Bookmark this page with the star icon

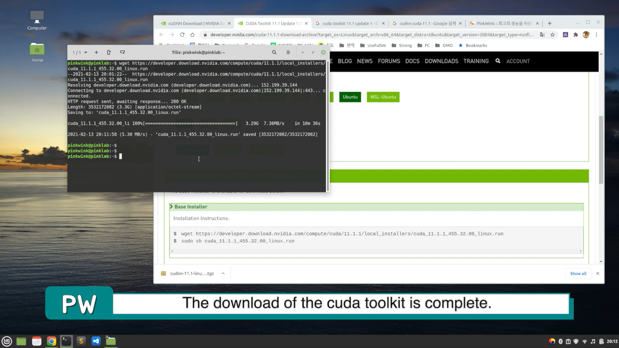point(552,35)
